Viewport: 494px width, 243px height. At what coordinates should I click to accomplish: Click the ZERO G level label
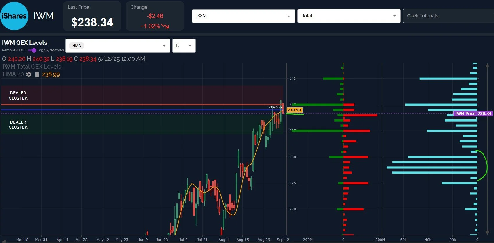point(275,107)
